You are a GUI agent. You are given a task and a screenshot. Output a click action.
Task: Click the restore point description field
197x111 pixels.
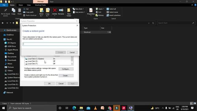click(50, 44)
